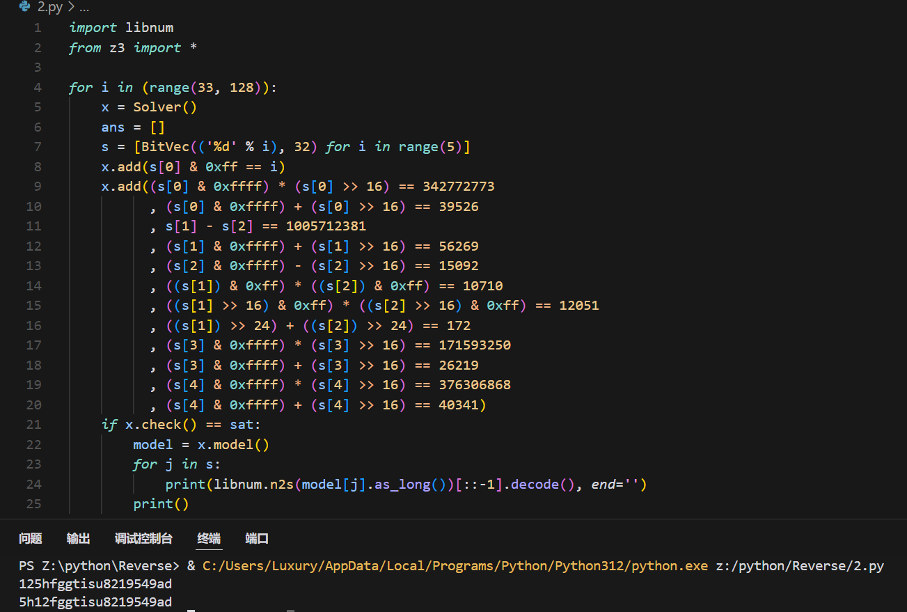Click the z:/python/Reverse/2.py path in terminal

pos(800,565)
